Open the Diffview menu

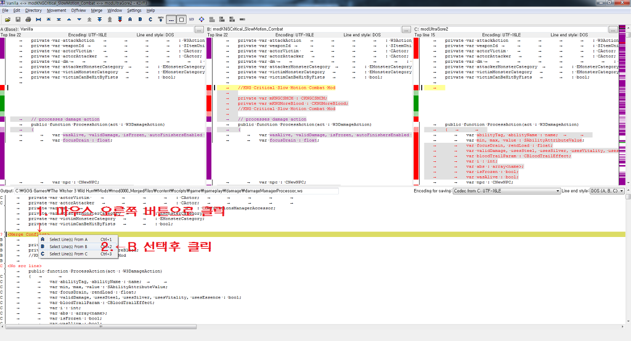(x=78, y=10)
